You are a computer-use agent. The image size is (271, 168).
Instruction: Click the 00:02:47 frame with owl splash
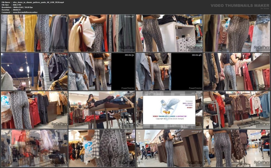[x=169, y=110]
